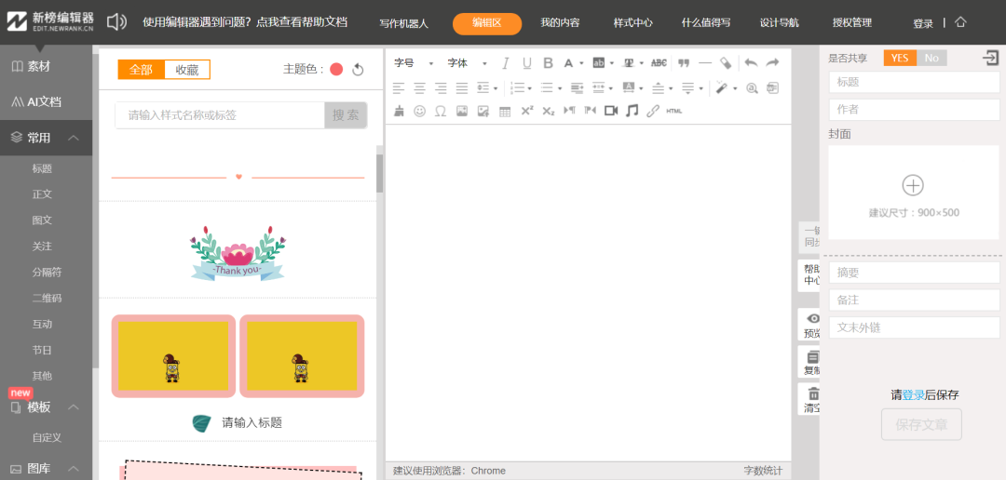Pick the red theme color swatch
This screenshot has height=480, width=1006.
tap(336, 70)
